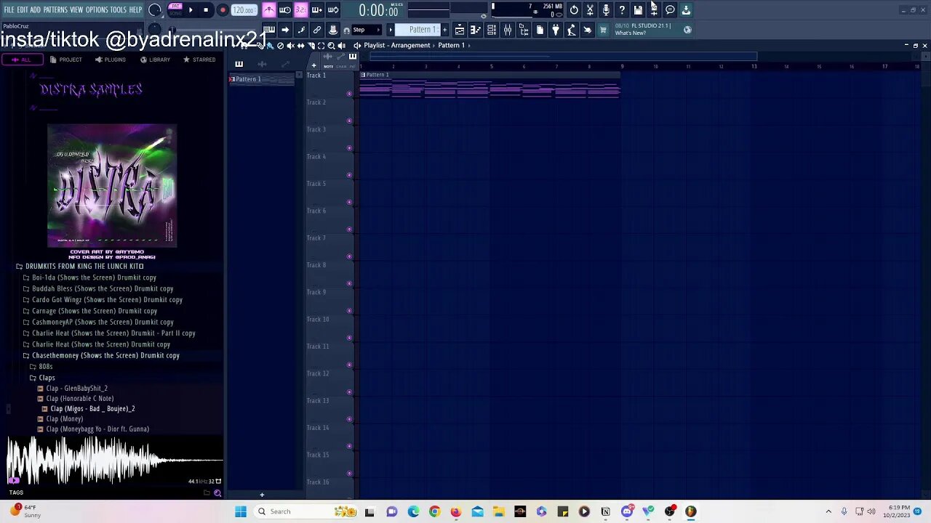Open the FILE menu
Image resolution: width=931 pixels, height=523 pixels.
[x=9, y=10]
